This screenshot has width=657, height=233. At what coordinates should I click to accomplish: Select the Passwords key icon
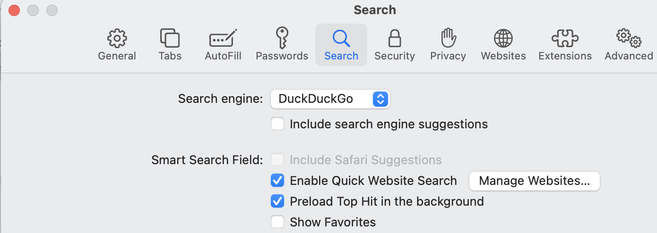[x=282, y=38]
